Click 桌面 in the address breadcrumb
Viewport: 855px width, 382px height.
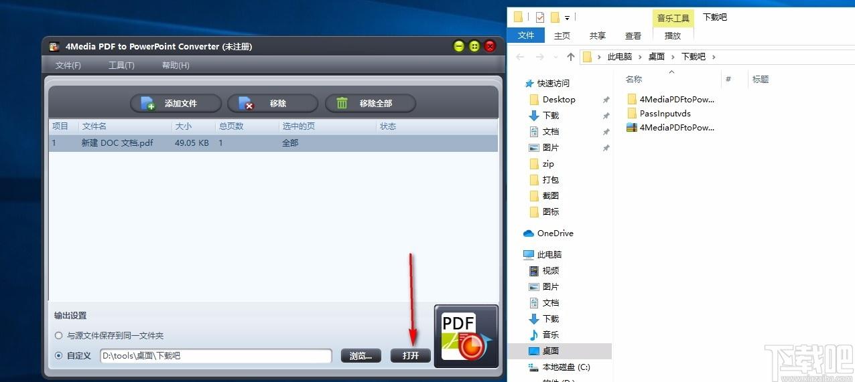657,57
